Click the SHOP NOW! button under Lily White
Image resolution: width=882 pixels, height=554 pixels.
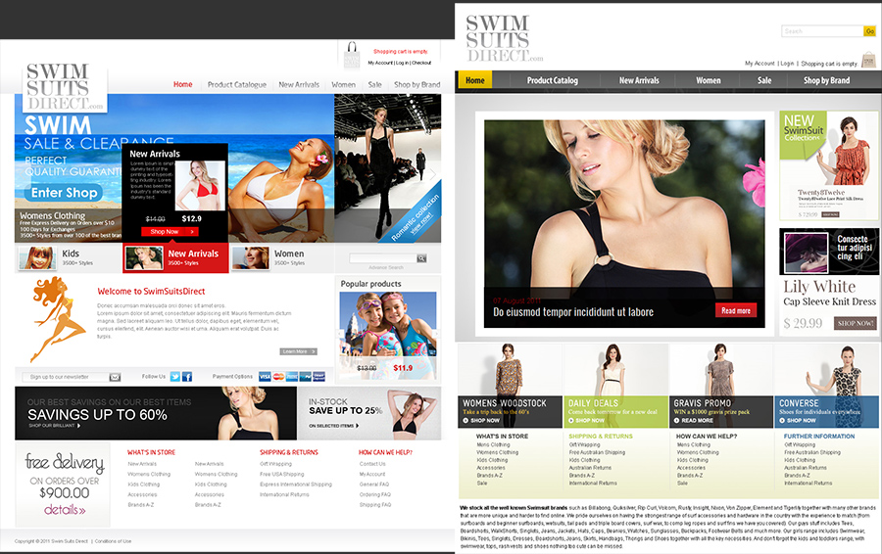pyautogui.click(x=855, y=323)
